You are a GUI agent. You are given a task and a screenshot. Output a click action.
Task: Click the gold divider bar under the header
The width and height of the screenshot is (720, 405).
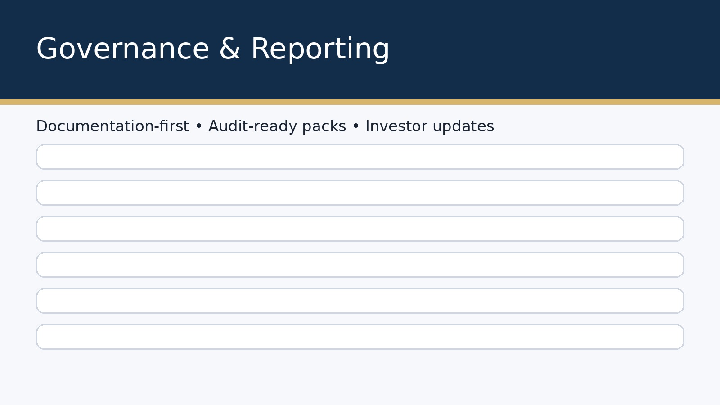coord(360,102)
